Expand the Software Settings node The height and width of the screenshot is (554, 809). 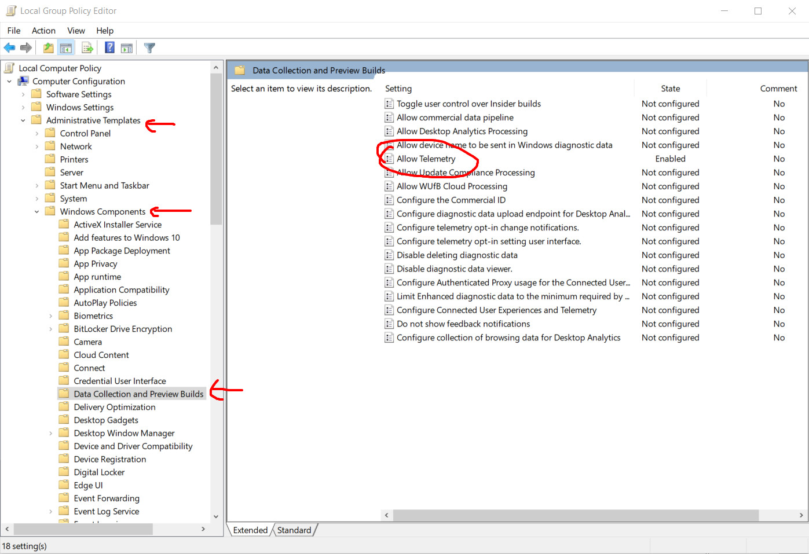pyautogui.click(x=23, y=94)
